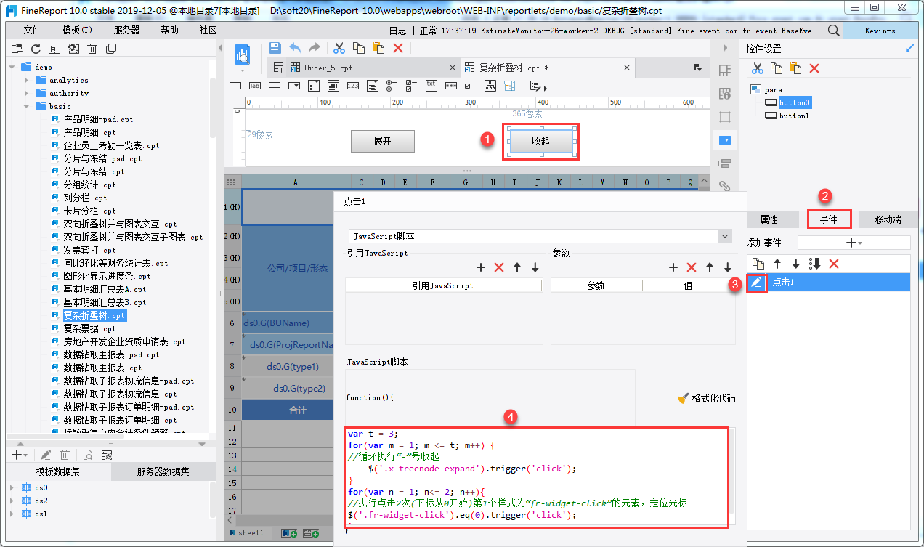Collapse the basic folder in tree

(x=27, y=106)
